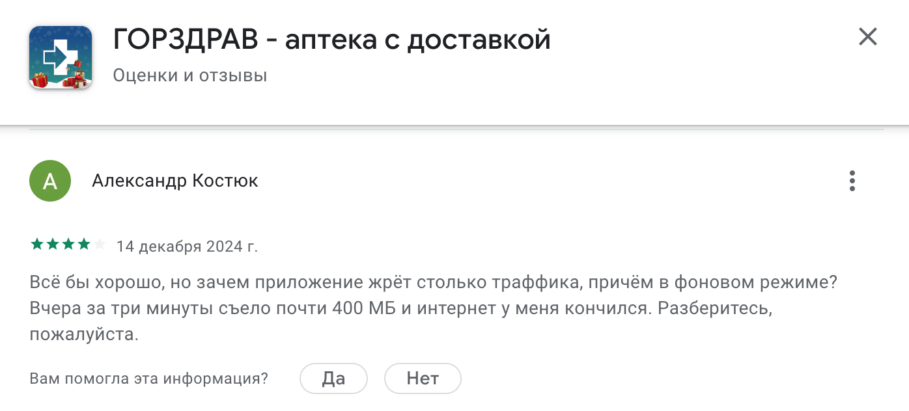Close the reviews dialog
Viewport: 909px width, 411px height.
(x=867, y=37)
